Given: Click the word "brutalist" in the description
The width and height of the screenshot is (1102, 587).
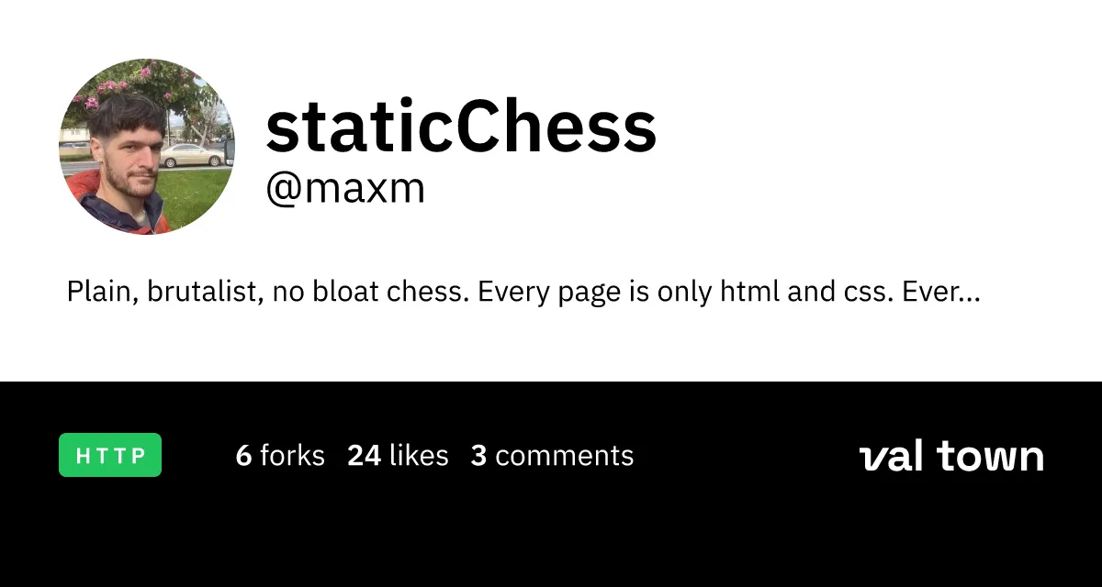Looking at the screenshot, I should [205, 293].
